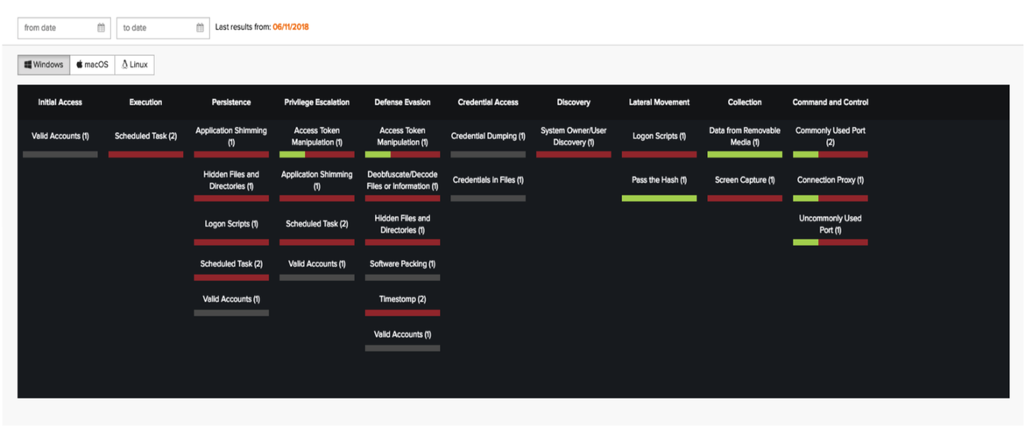
Task: Click the Defense Evasion column header
Action: pyautogui.click(x=402, y=102)
